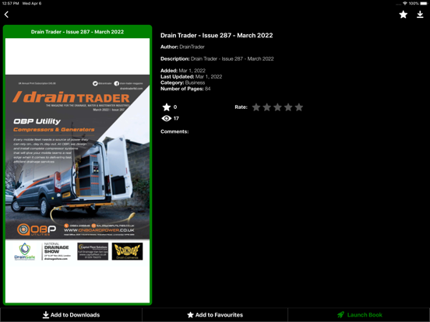This screenshot has width=430, height=322.
Task: Select the Comments label
Action: (x=174, y=131)
